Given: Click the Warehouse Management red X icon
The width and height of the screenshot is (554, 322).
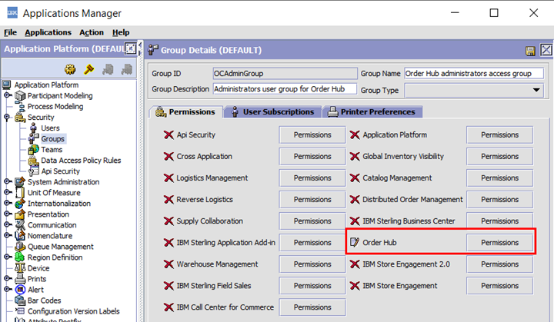Looking at the screenshot, I should click(x=169, y=264).
